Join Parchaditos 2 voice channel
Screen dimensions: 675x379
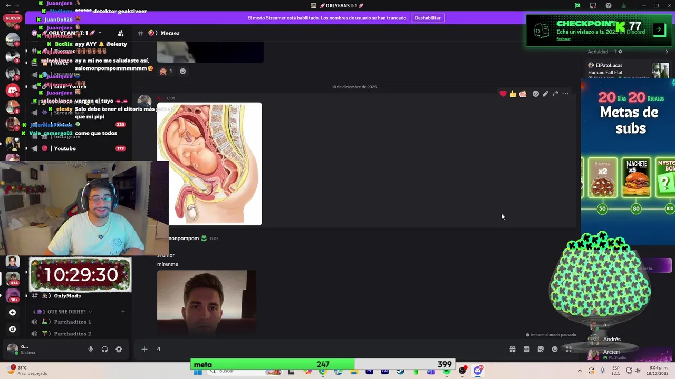point(72,334)
